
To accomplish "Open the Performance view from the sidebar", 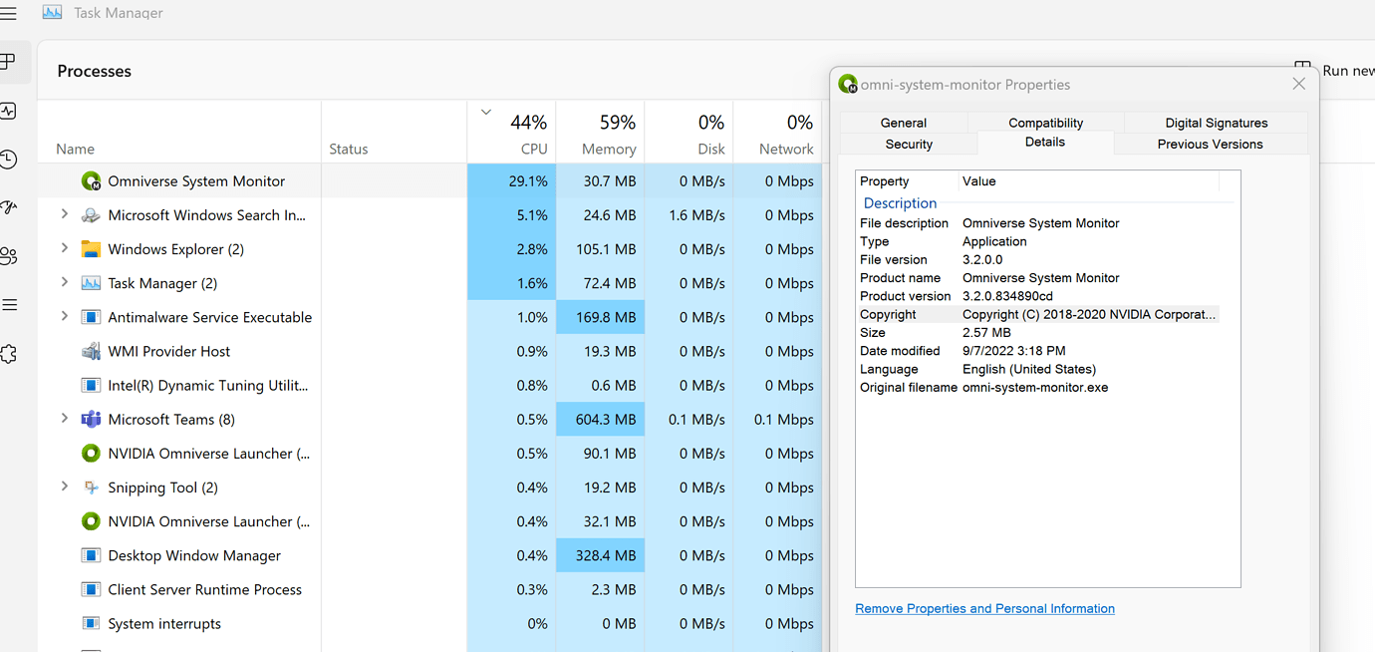I will [x=8, y=111].
